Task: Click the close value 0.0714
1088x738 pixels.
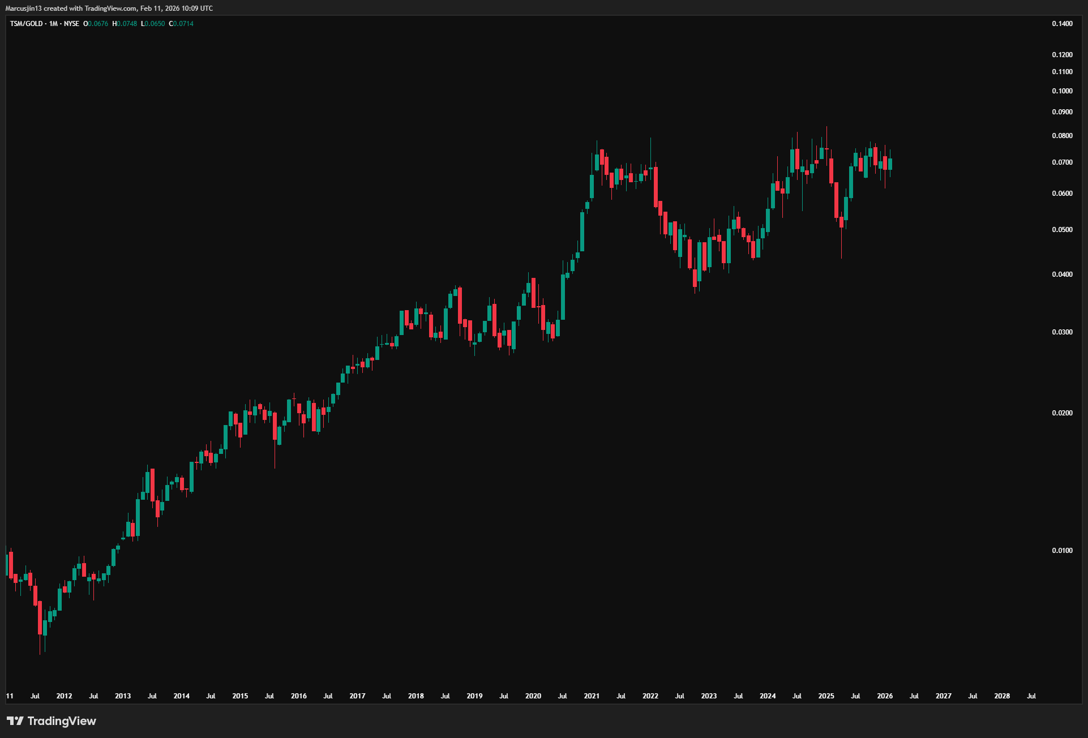Action: tap(183, 24)
